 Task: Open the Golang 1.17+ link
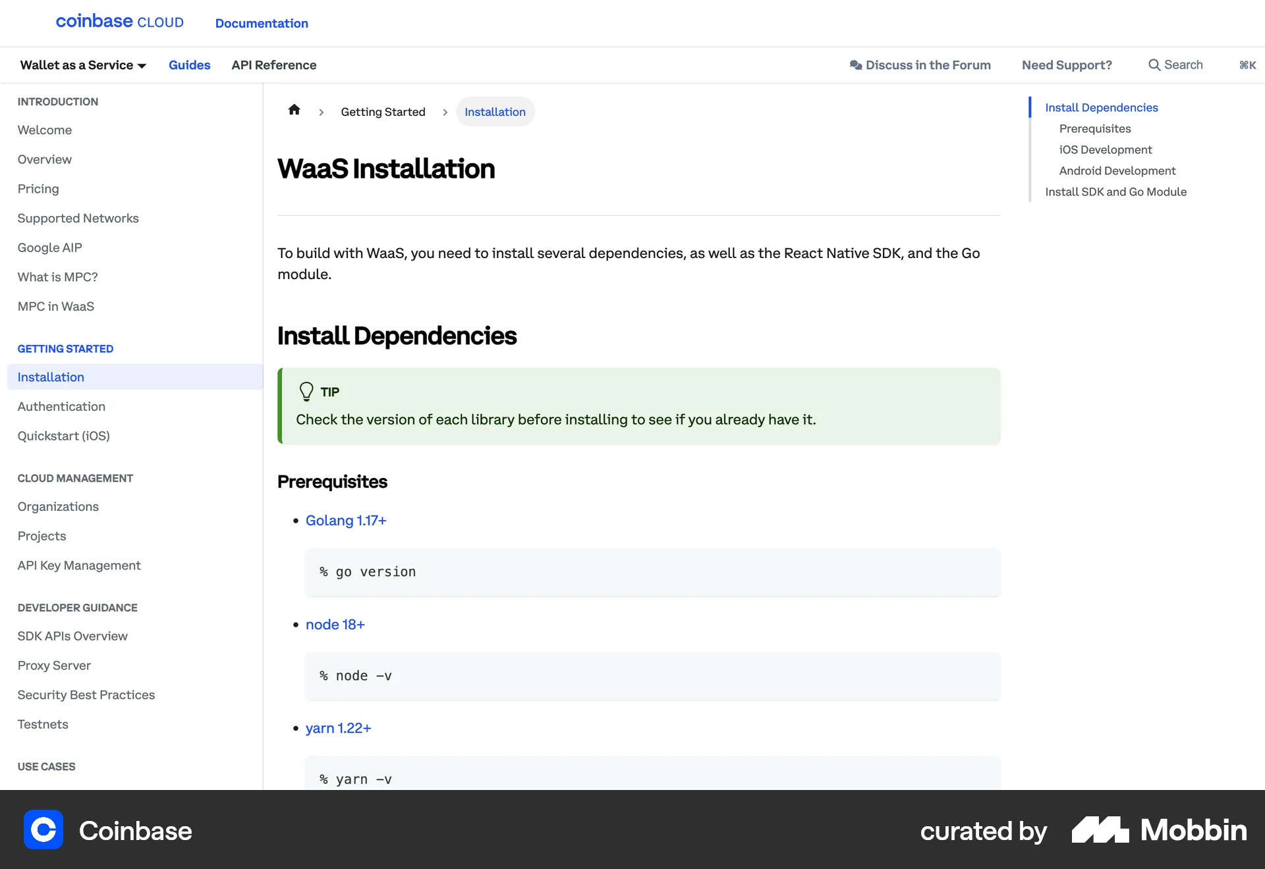tap(346, 520)
